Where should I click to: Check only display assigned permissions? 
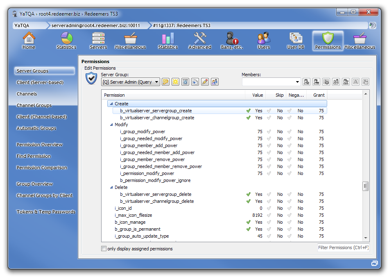point(104,248)
